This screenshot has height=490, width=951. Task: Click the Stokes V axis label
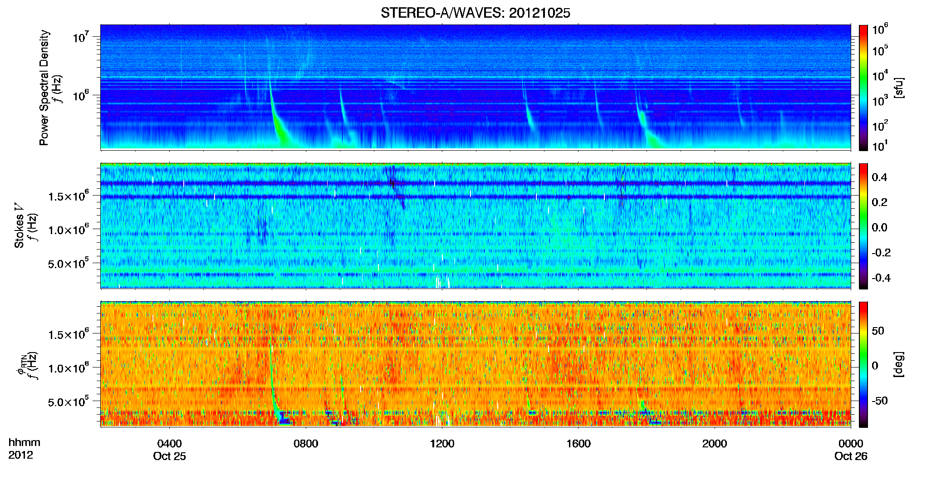click(x=19, y=225)
